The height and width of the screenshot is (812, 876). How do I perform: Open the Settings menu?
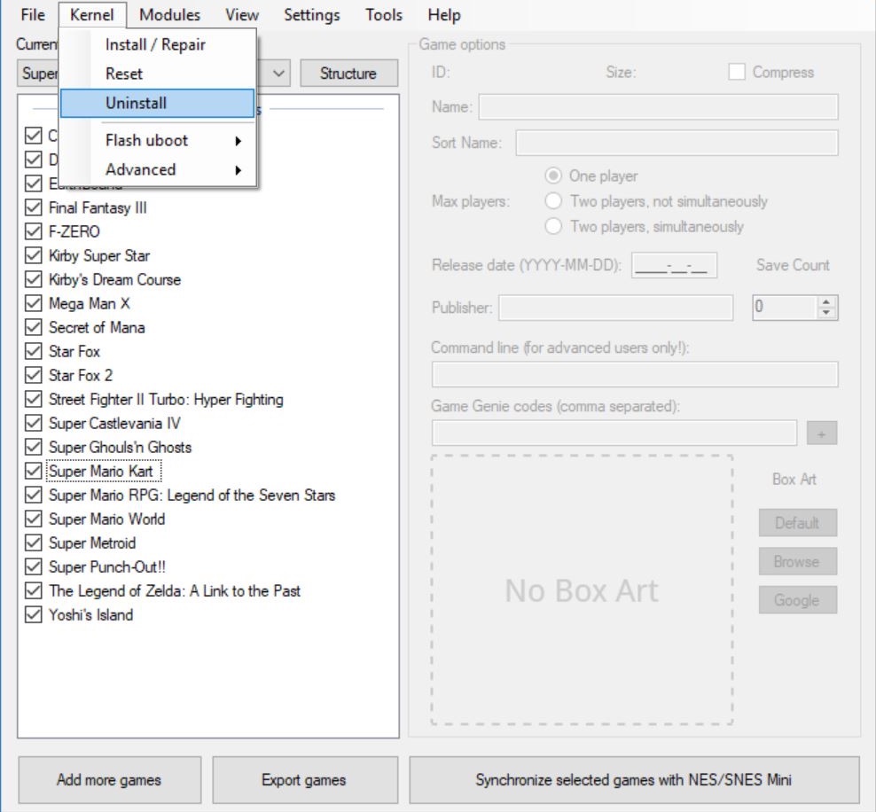[311, 14]
